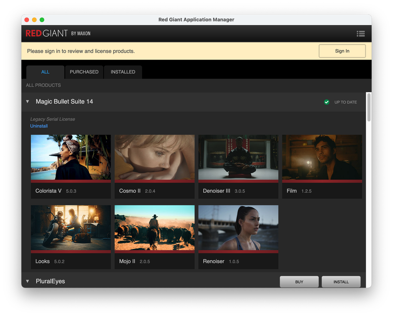Click the Colorista version 5.0.3 text
393x316 pixels.
click(71, 191)
